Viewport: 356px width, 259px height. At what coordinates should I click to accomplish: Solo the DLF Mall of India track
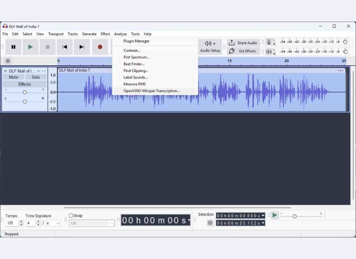point(36,77)
